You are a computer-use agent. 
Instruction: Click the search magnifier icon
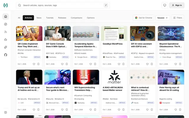[19, 5]
